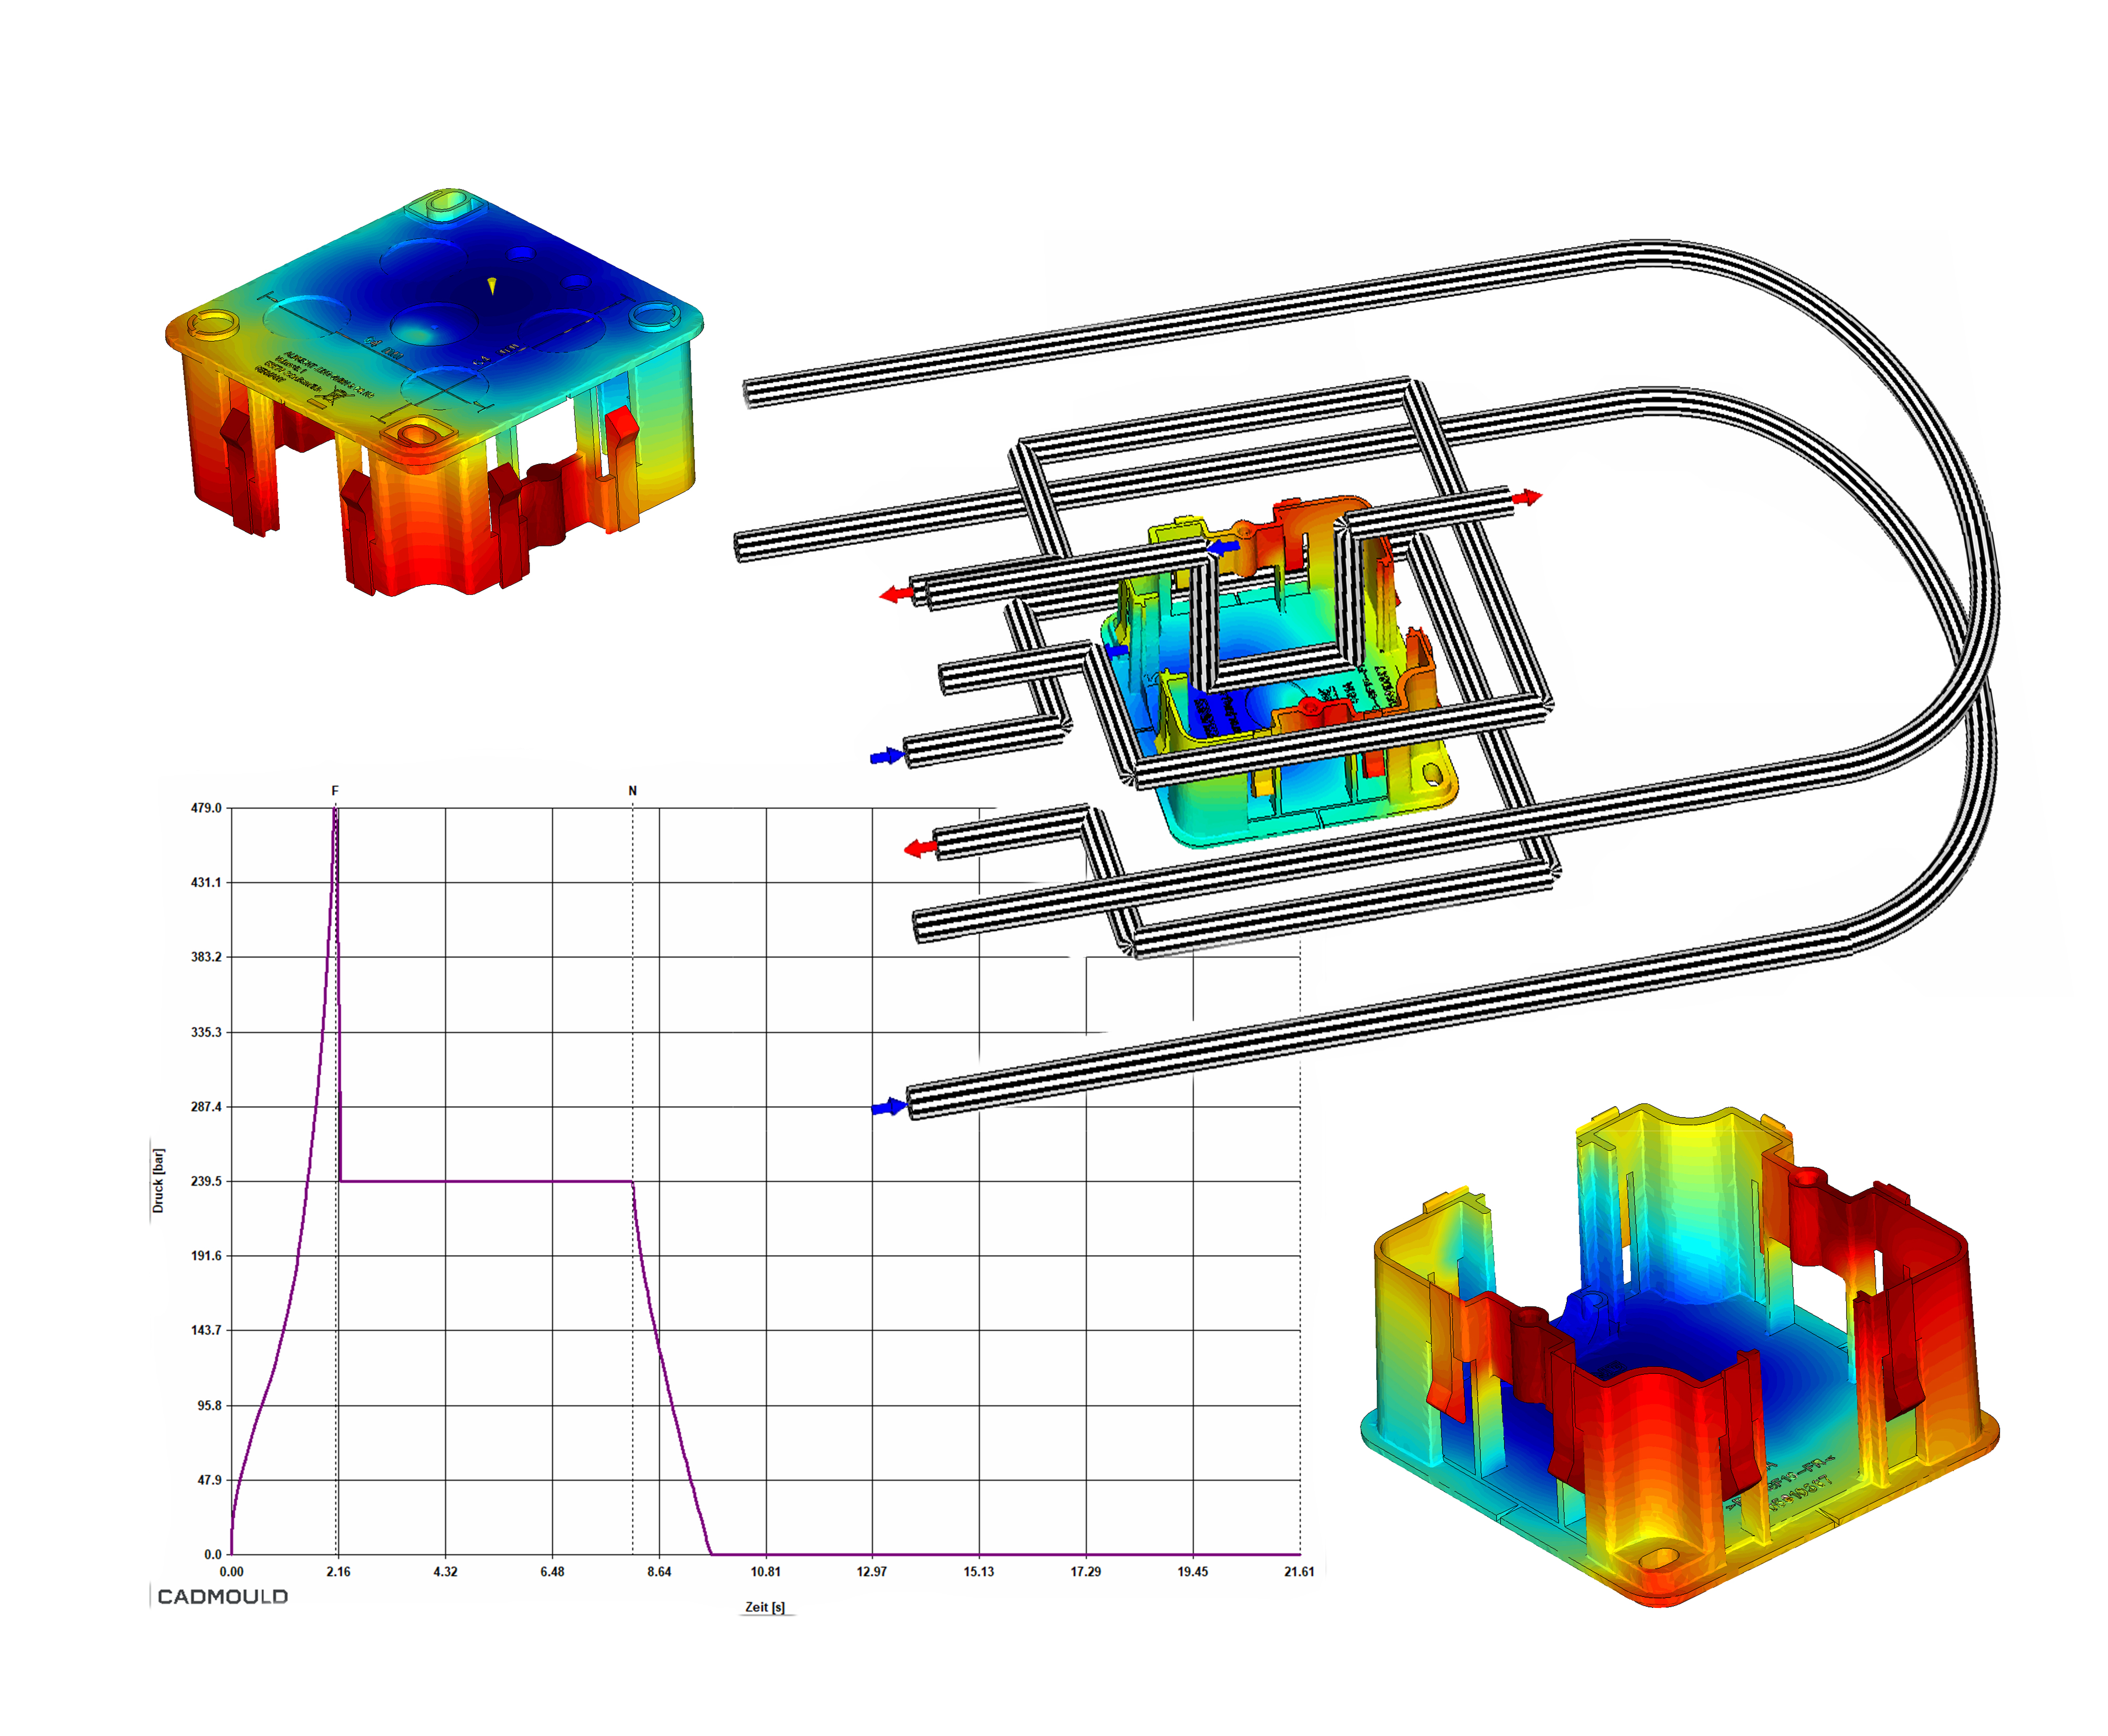
Task: Click the CADMOULD logo below the chart
Action: 222,1596
